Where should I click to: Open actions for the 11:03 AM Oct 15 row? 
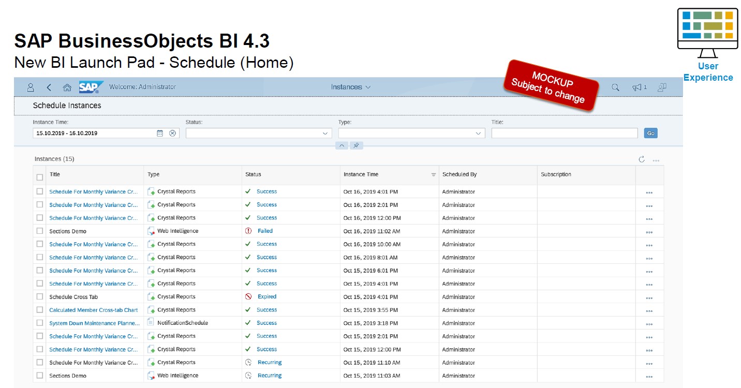tap(649, 377)
